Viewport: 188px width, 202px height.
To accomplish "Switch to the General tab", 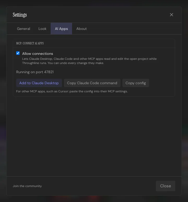I will point(23,29).
